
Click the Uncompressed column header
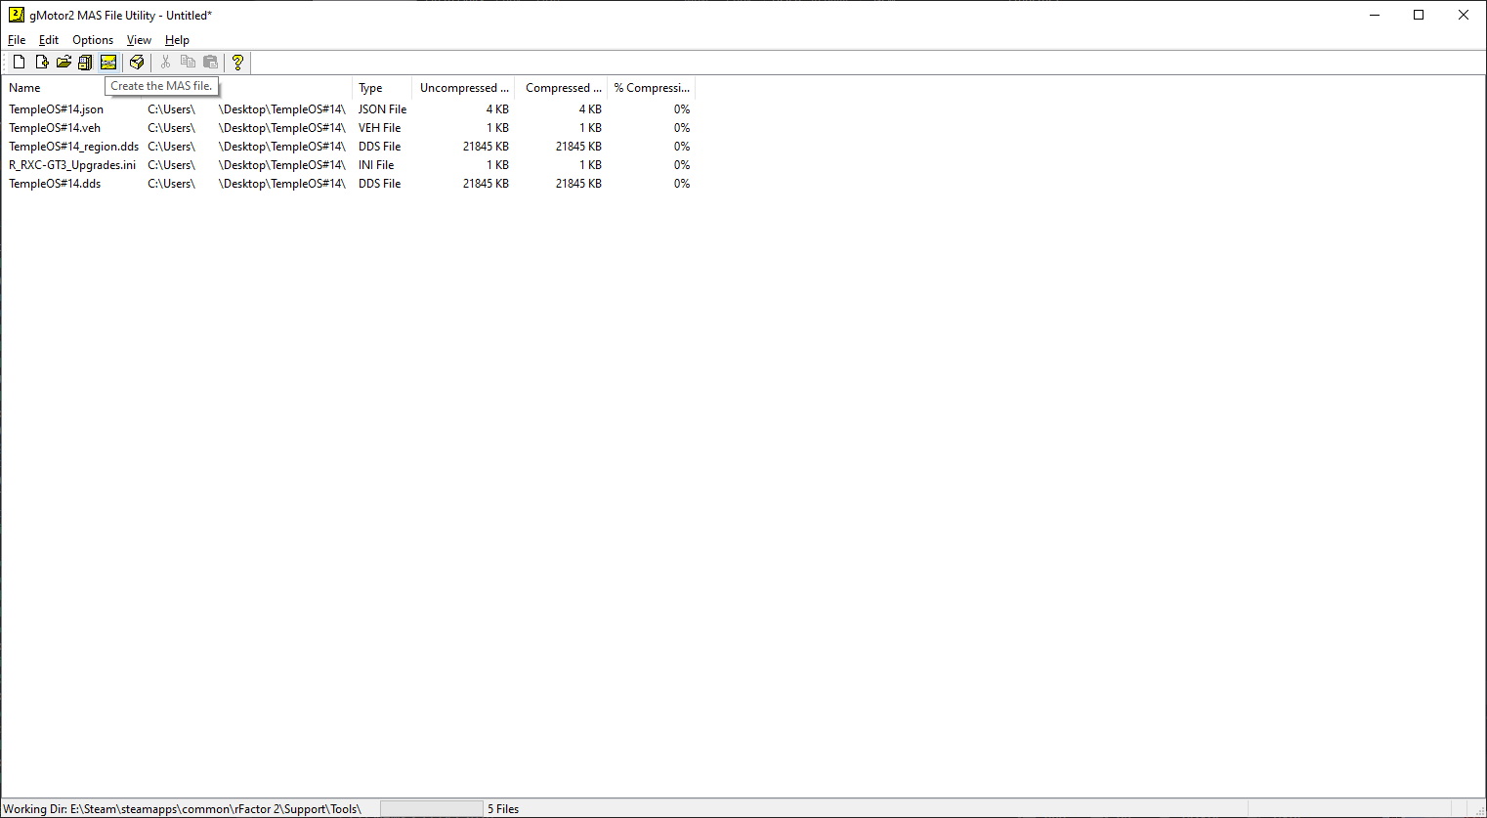[x=463, y=88]
